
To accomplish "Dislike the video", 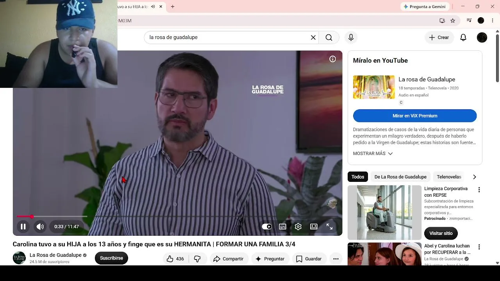I will pos(198,259).
